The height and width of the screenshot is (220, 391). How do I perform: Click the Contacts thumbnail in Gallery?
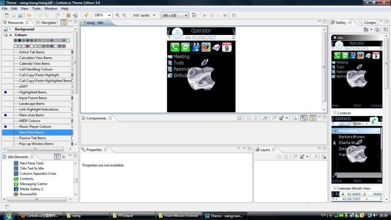(357, 148)
